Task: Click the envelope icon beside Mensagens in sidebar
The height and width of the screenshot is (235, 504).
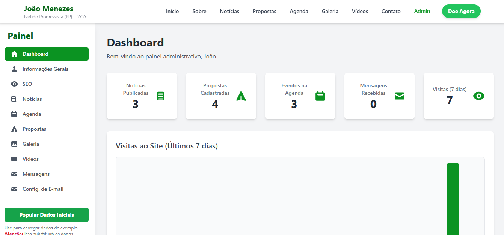Action: [14, 174]
